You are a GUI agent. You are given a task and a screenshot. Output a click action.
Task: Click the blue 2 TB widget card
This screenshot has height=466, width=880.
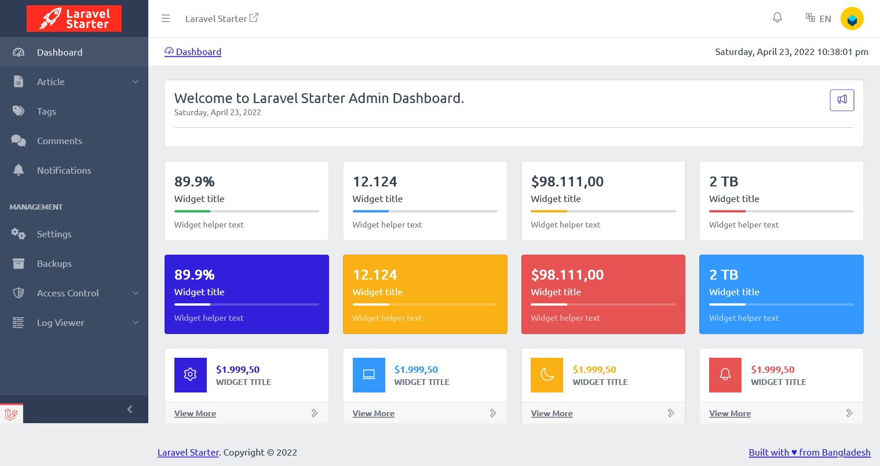782,294
